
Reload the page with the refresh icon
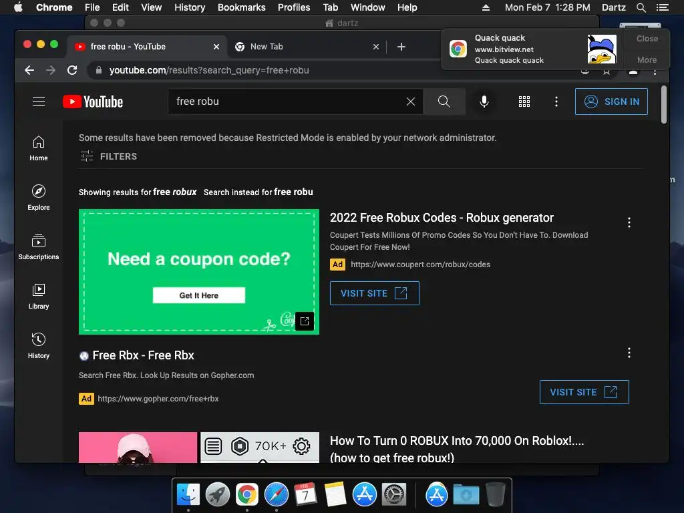click(72, 70)
